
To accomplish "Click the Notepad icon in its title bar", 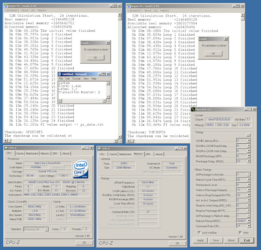I will pyautogui.click(x=60, y=74).
